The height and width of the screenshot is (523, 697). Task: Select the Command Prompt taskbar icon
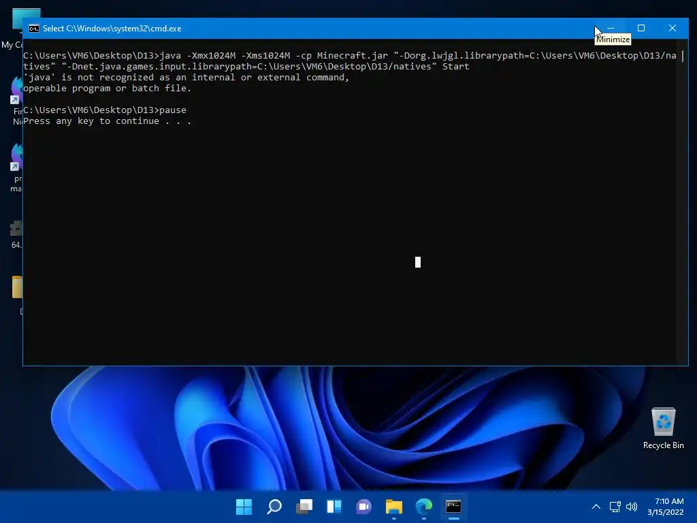pyautogui.click(x=453, y=507)
